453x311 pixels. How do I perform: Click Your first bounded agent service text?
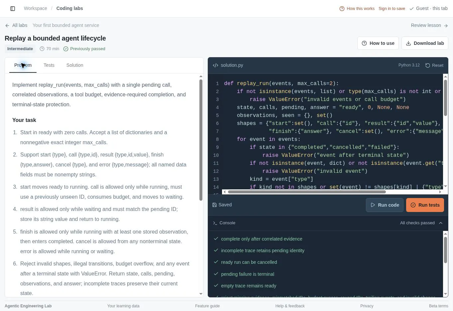point(66,25)
